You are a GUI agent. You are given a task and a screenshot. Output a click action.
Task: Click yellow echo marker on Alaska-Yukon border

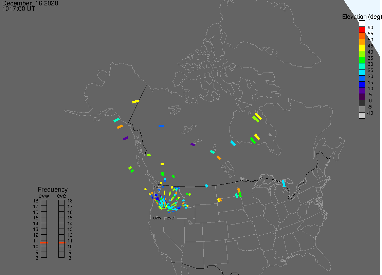[135, 101]
